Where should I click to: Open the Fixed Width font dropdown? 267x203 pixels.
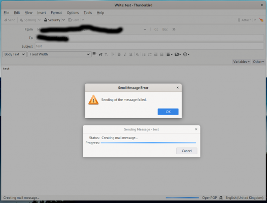pos(59,54)
